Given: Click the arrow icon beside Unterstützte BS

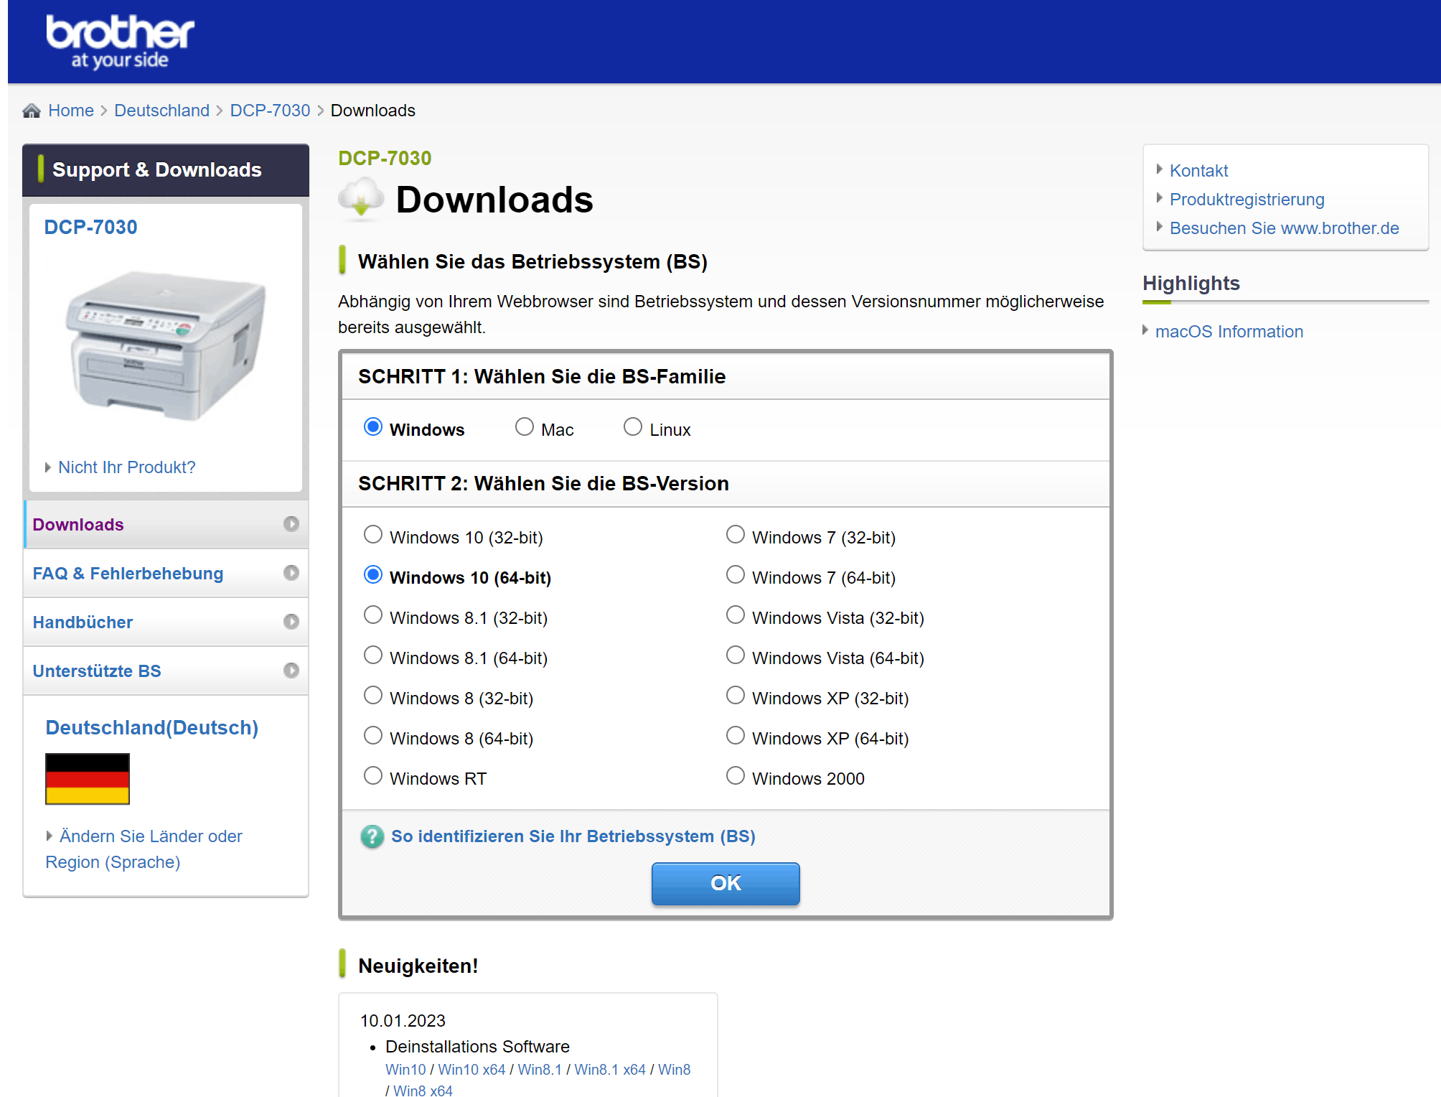Looking at the screenshot, I should pos(291,671).
